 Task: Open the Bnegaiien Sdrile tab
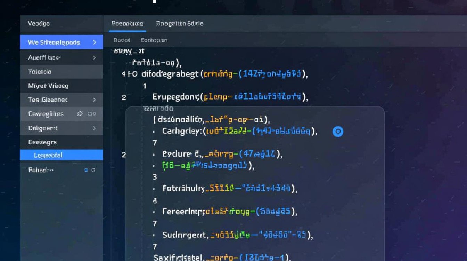[180, 24]
